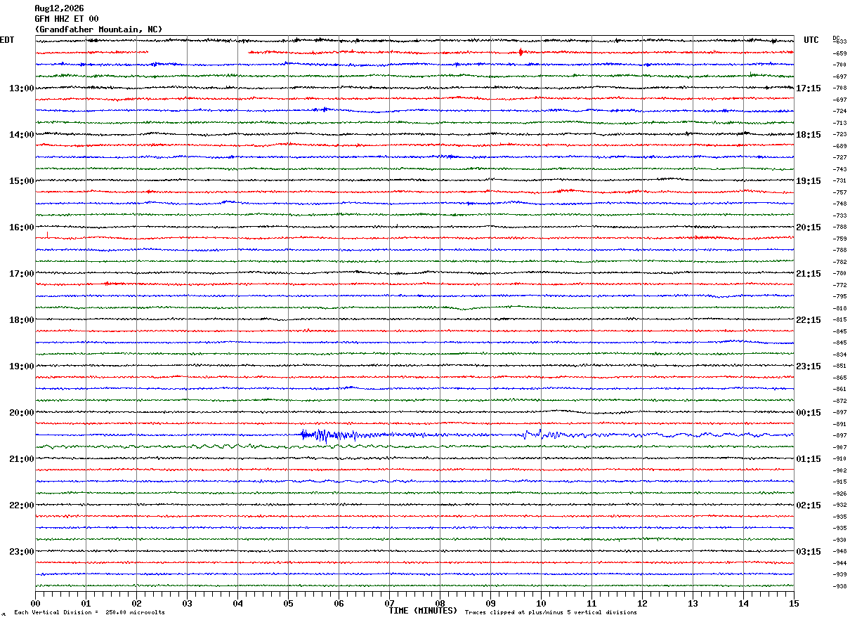
Task: Click the 03:15 UTC time label
Action: [x=809, y=552]
